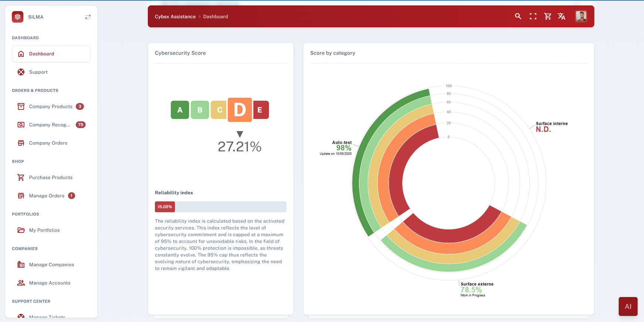Open Purchase Products in Shop section
The image size is (644, 322).
click(x=51, y=177)
